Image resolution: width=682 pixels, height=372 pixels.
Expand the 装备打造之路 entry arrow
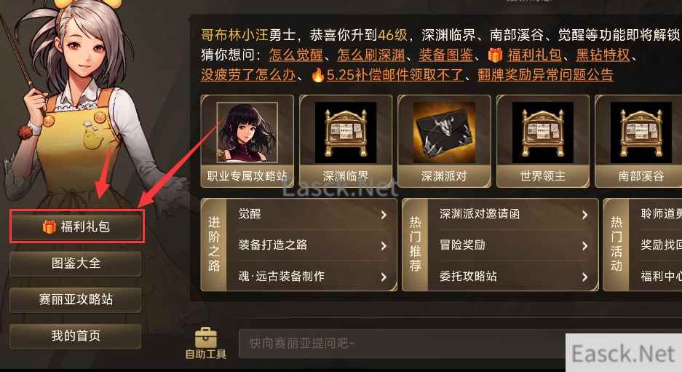point(384,246)
